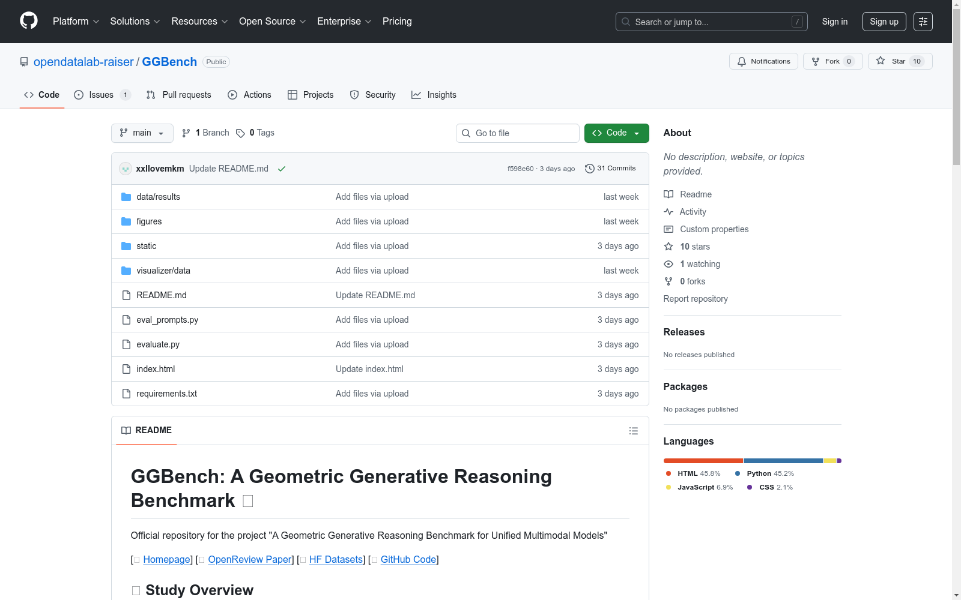Screen dimensions: 961x600
Task: Click the evaluate.py file icon
Action: point(126,344)
